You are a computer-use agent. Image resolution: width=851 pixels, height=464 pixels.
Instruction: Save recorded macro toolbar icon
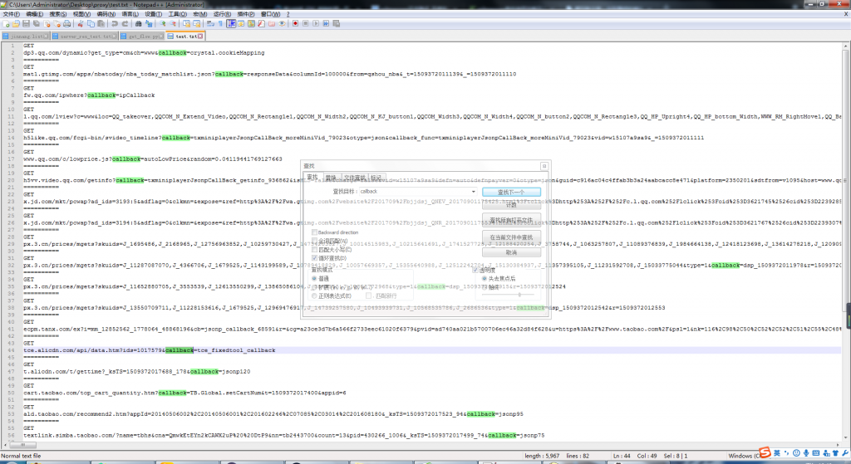(x=337, y=24)
